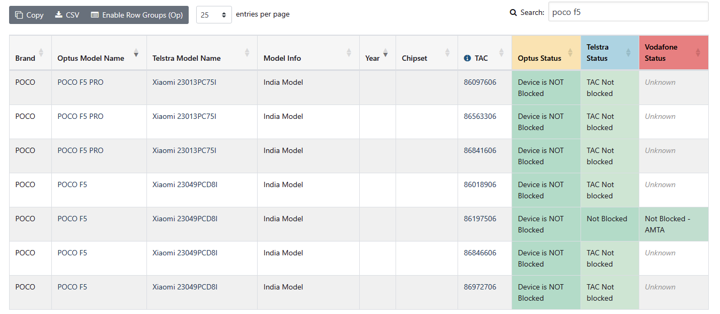
Task: Click the Copy button
Action: coord(29,15)
